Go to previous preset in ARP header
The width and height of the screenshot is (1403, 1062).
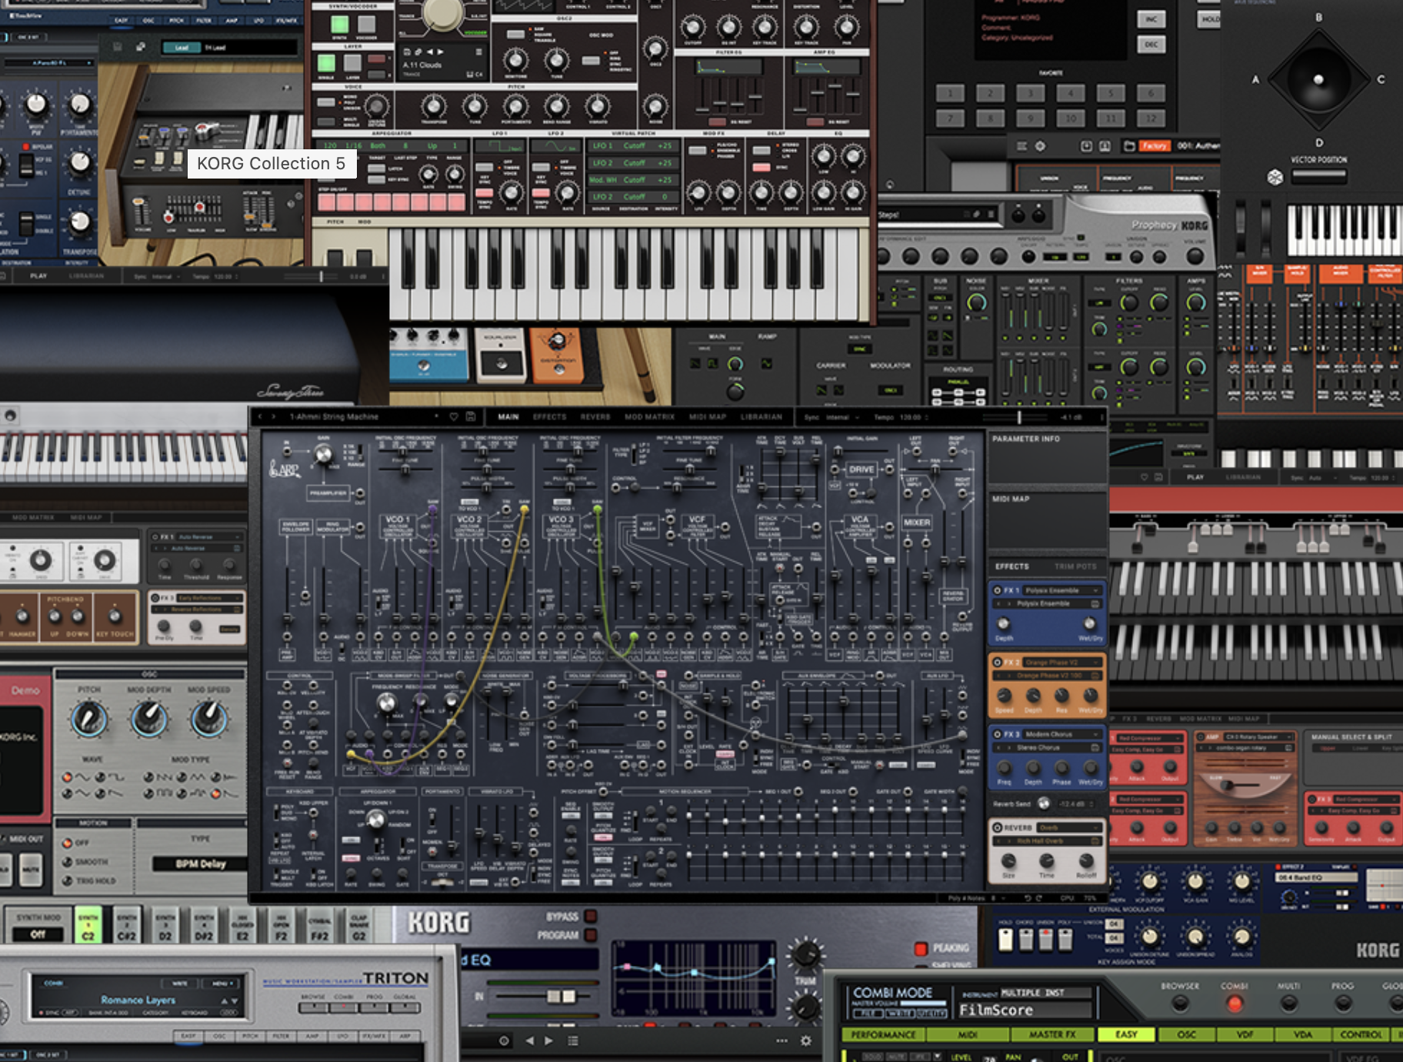coord(260,416)
